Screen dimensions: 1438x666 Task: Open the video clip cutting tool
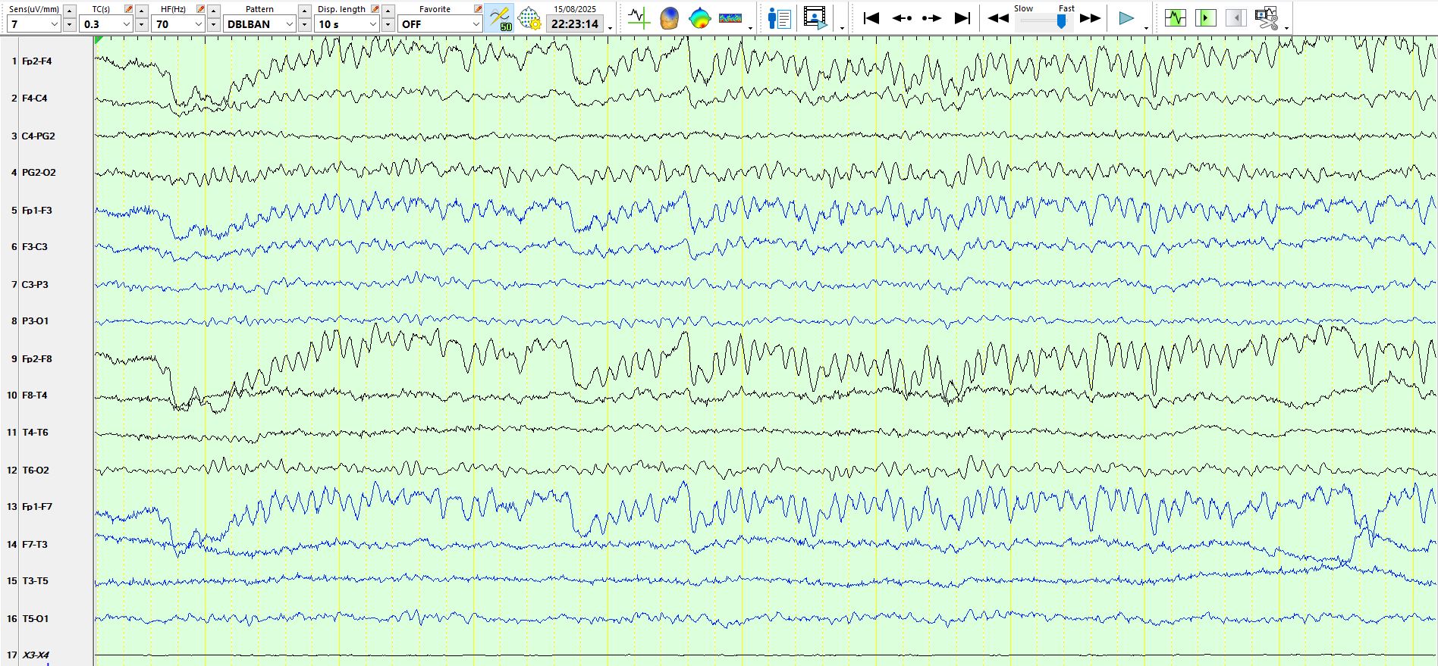pyautogui.click(x=1266, y=18)
